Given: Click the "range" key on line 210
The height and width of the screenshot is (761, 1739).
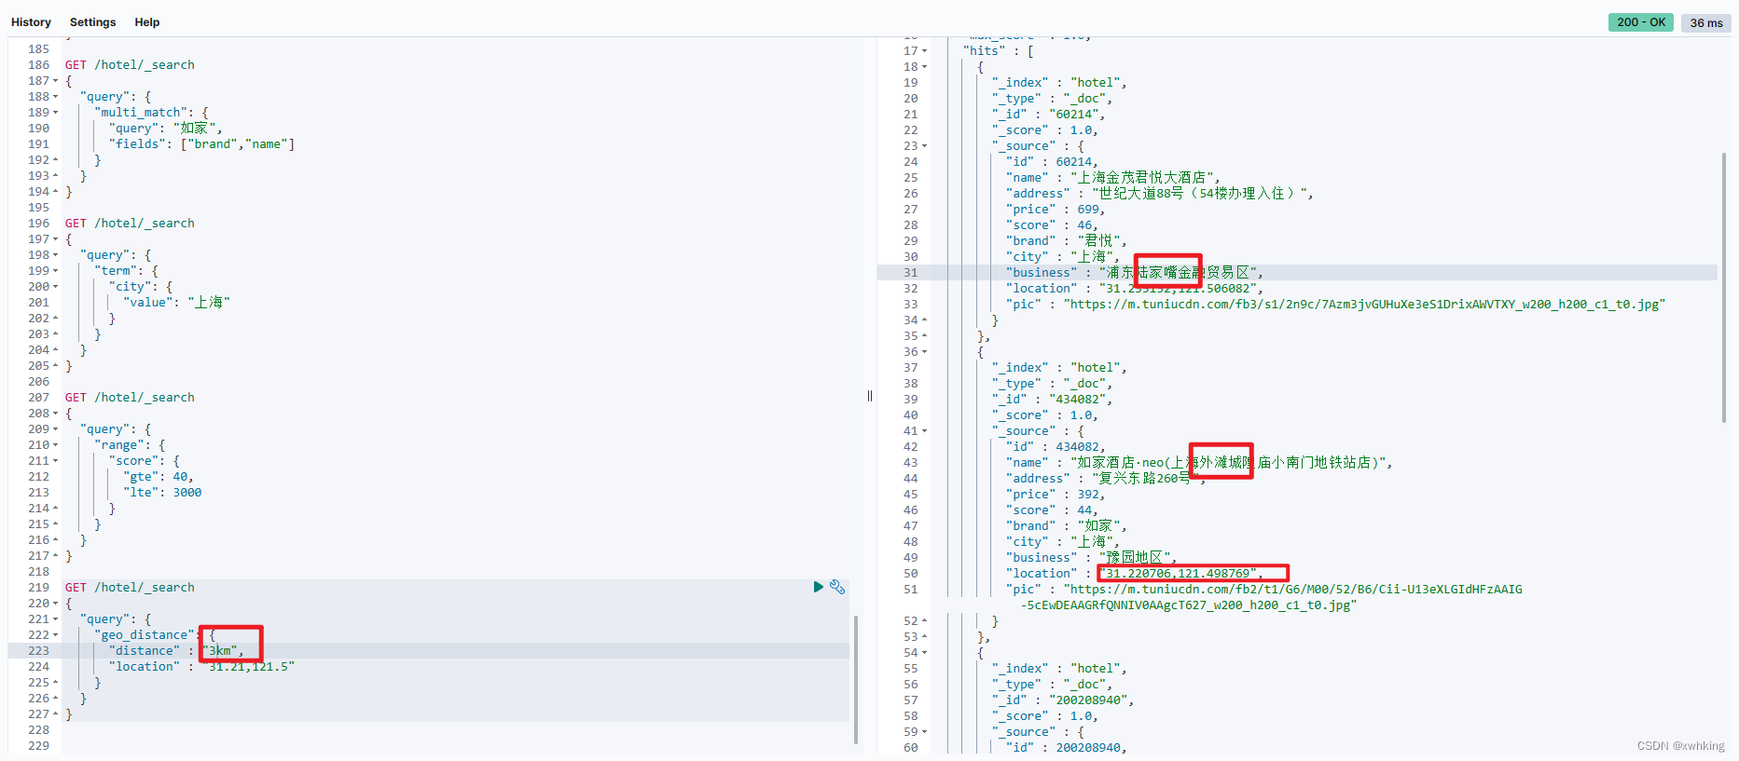Looking at the screenshot, I should click(x=119, y=445).
